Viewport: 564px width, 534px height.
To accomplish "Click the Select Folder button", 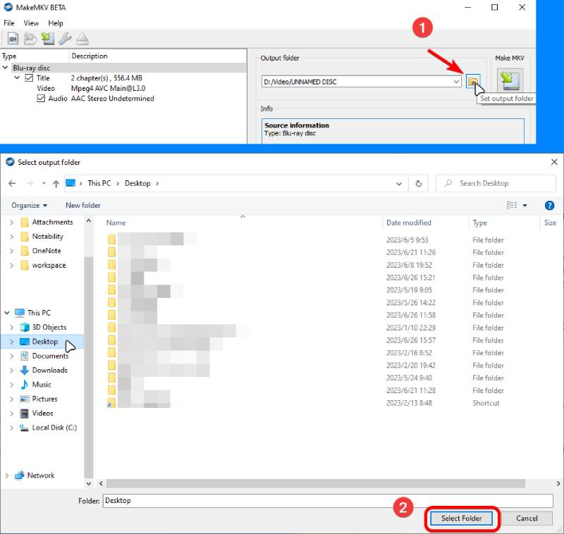I will [x=462, y=519].
